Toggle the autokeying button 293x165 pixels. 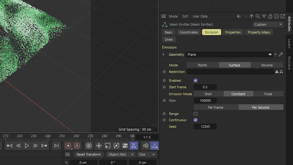coord(77,145)
